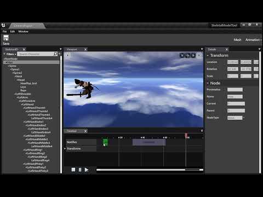
Task: Click the timeline scrub bar
Action: [150, 170]
